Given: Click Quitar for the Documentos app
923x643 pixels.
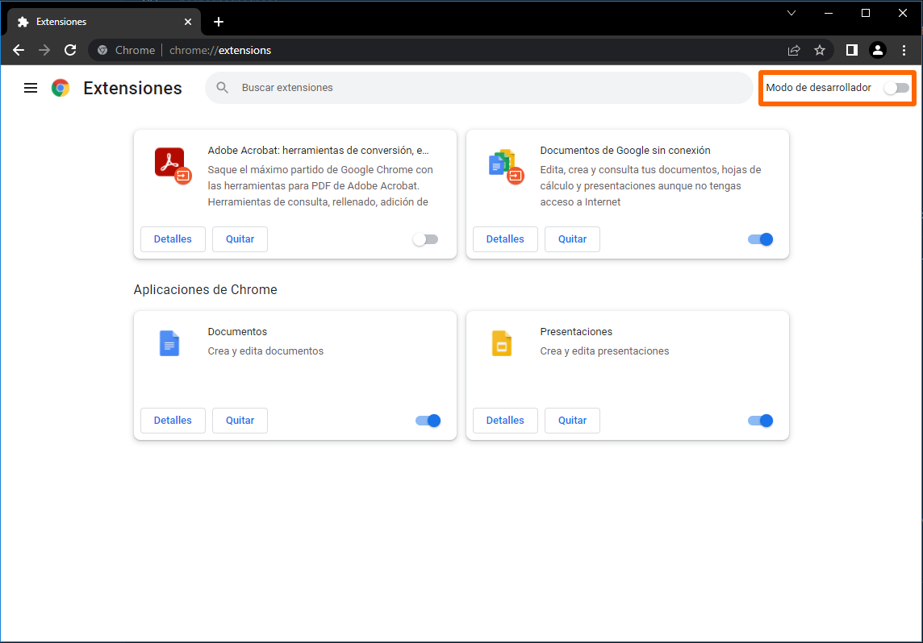Looking at the screenshot, I should click(240, 421).
